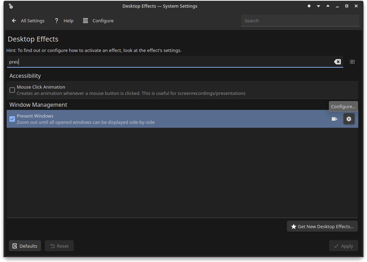Image resolution: width=367 pixels, height=262 pixels.
Task: Minimize the System Settings window
Action: 337,6
